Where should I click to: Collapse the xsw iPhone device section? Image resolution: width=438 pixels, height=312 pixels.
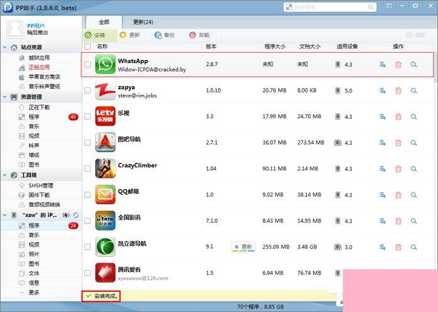5,215
